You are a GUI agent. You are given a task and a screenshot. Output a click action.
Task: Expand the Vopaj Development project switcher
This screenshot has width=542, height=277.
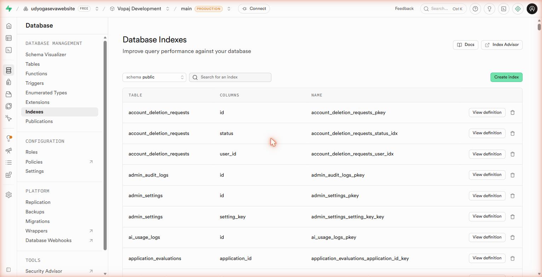coord(168,9)
